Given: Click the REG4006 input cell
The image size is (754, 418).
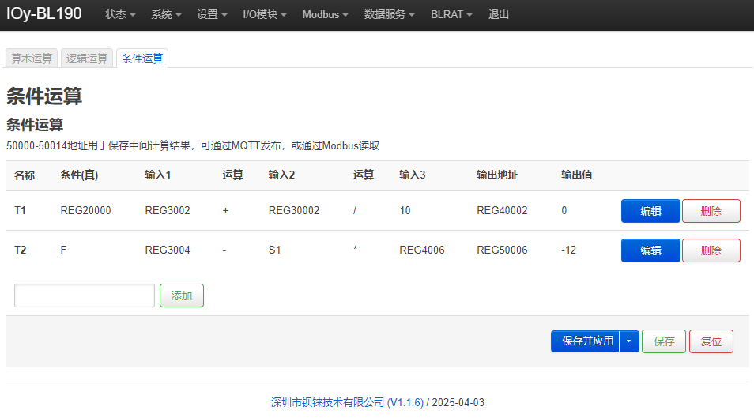Looking at the screenshot, I should [422, 250].
